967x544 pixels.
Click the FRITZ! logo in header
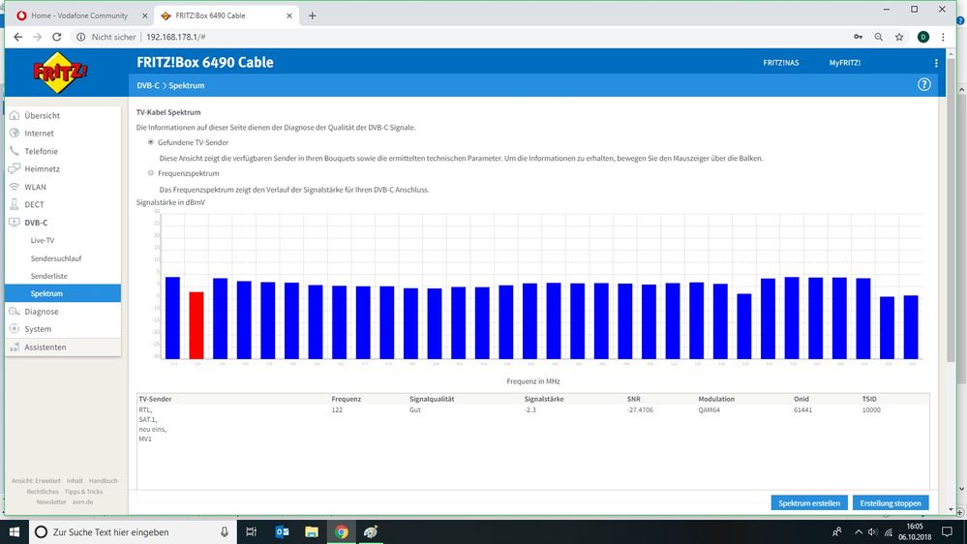61,73
